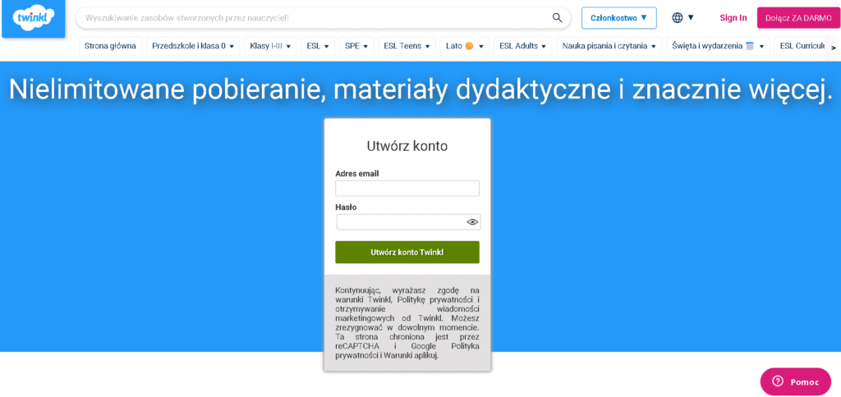Expand Nauka pisania i czytania menu
841x397 pixels.
pos(611,46)
